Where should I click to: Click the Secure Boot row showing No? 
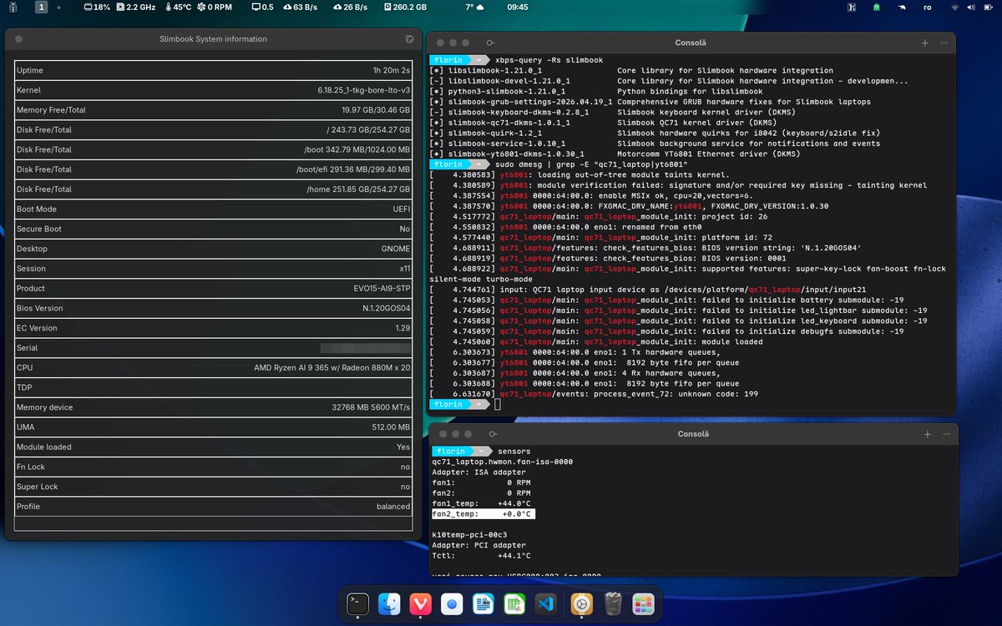(x=213, y=229)
